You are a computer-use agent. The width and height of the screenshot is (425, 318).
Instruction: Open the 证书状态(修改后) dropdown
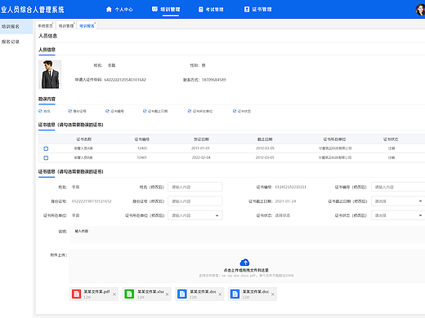(398, 215)
